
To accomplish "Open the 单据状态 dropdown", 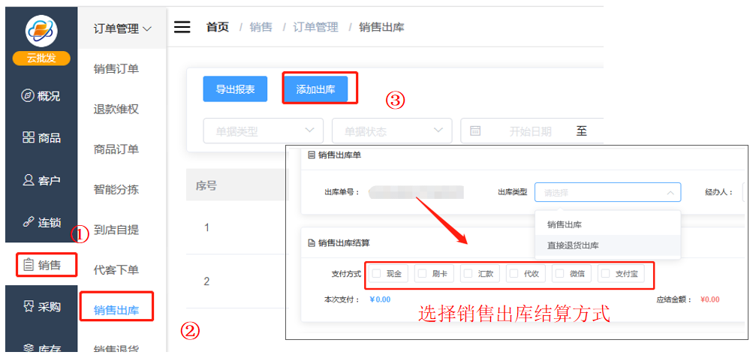I will [392, 131].
